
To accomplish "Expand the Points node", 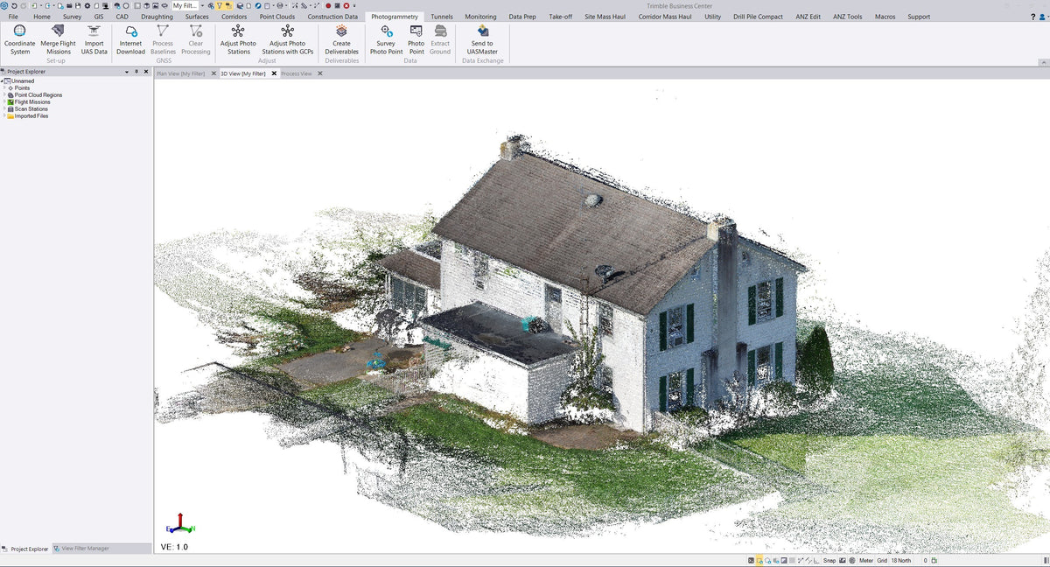I will pyautogui.click(x=4, y=87).
